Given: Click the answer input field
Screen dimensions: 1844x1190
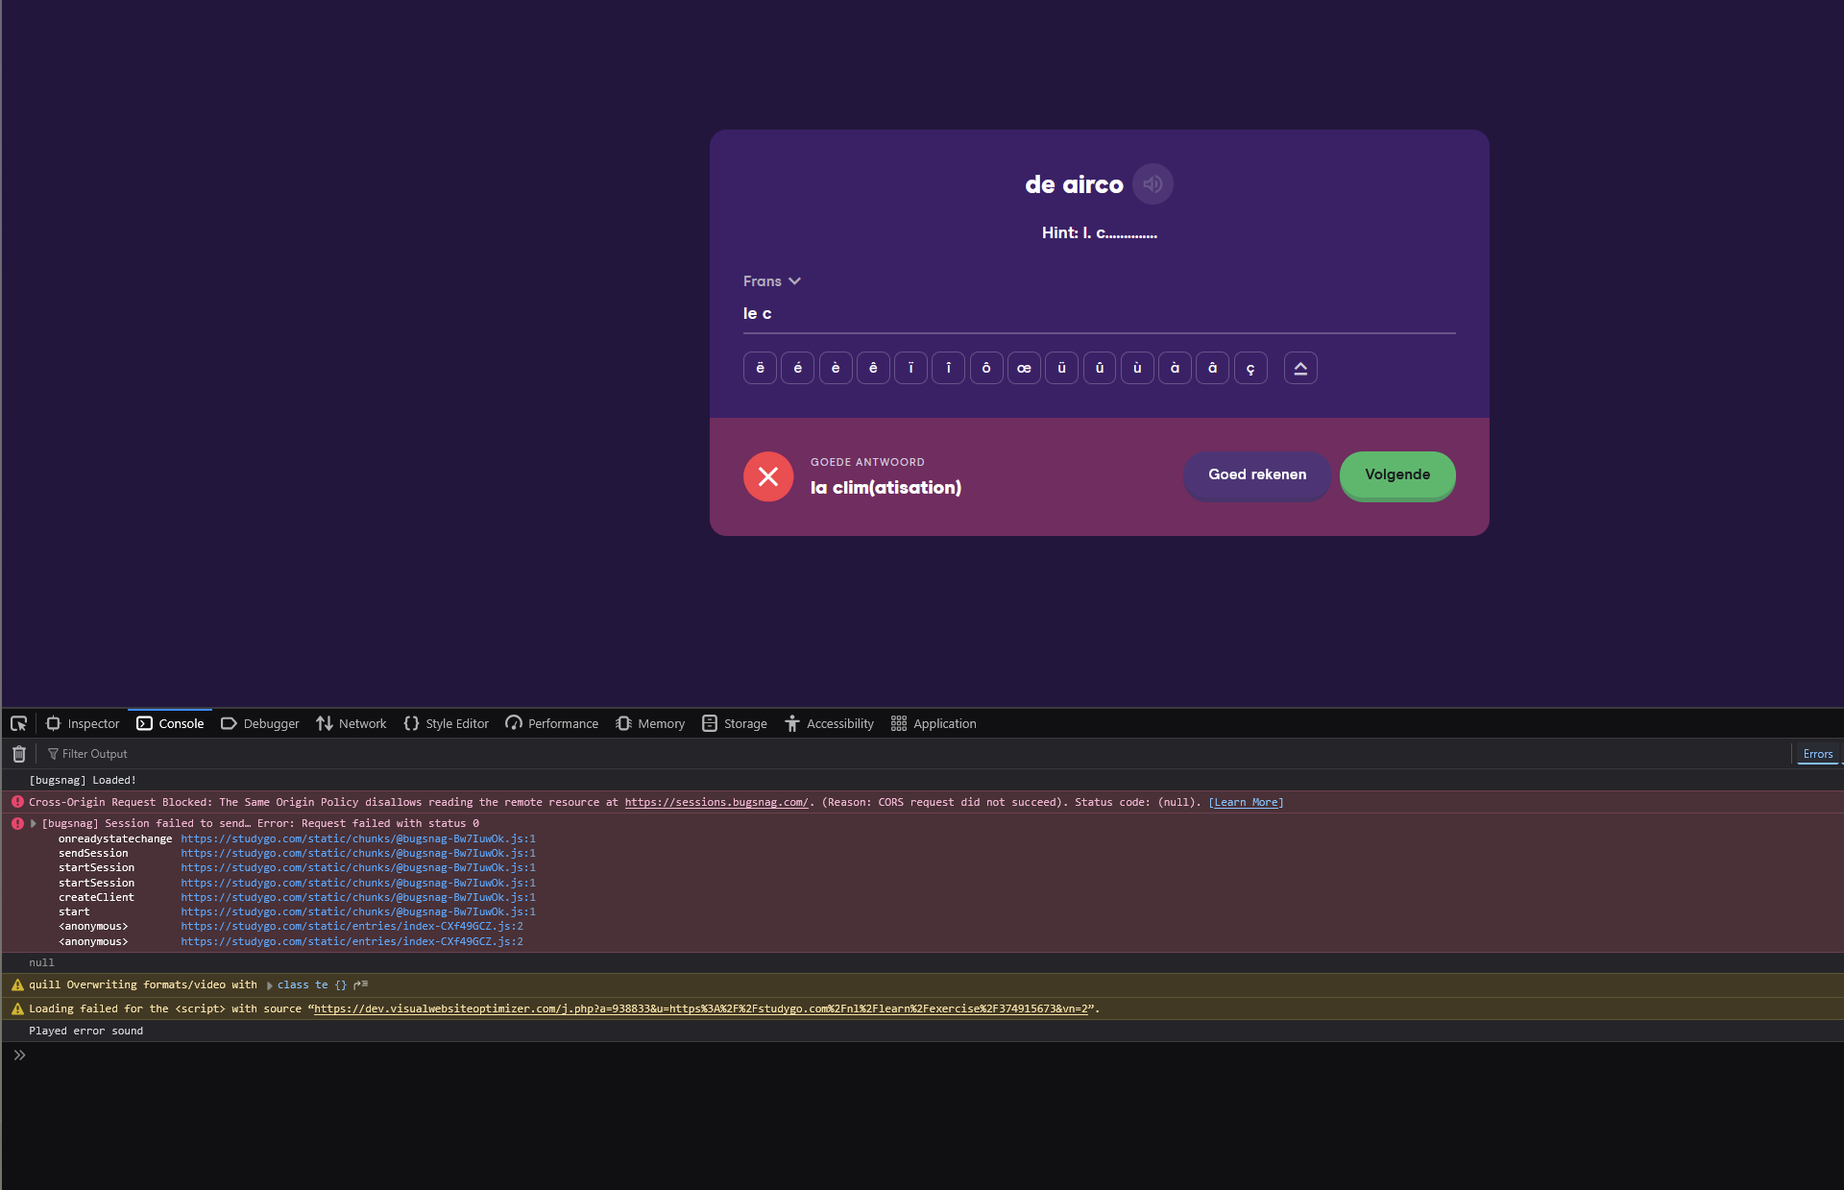Looking at the screenshot, I should [x=1098, y=314].
